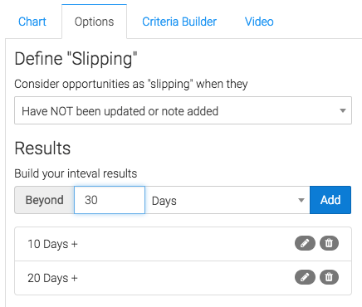This screenshot has height=307, width=362.
Task: Edit the 20 Days + interval
Action: click(x=305, y=277)
